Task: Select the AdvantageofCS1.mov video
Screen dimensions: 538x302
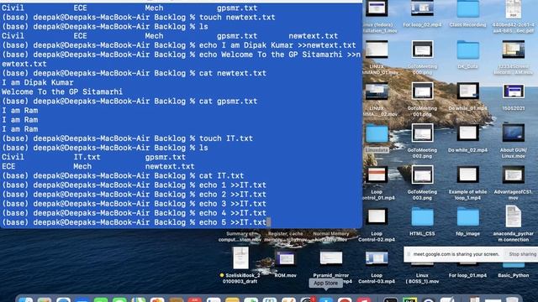Action: (x=514, y=174)
